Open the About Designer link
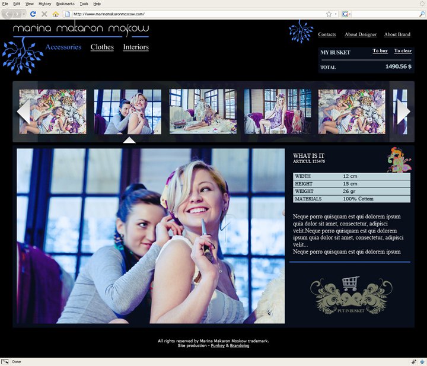 [361, 34]
